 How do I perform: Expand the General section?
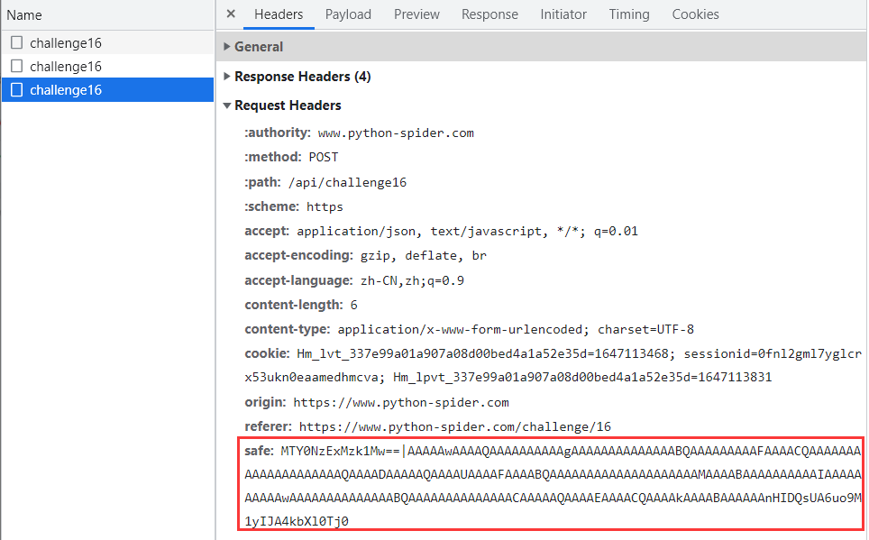258,47
